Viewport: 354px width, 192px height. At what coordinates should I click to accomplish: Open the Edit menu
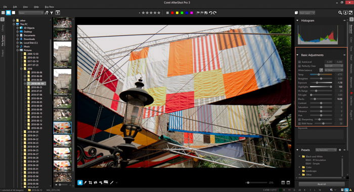(15, 7)
